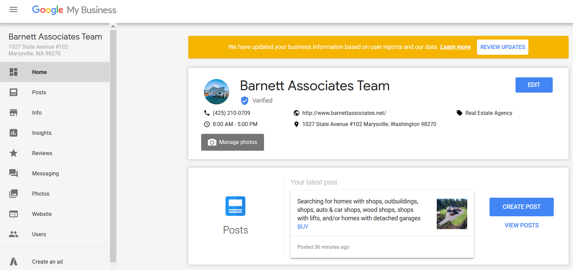
Task: Open the Reviews menu item
Action: click(55, 153)
